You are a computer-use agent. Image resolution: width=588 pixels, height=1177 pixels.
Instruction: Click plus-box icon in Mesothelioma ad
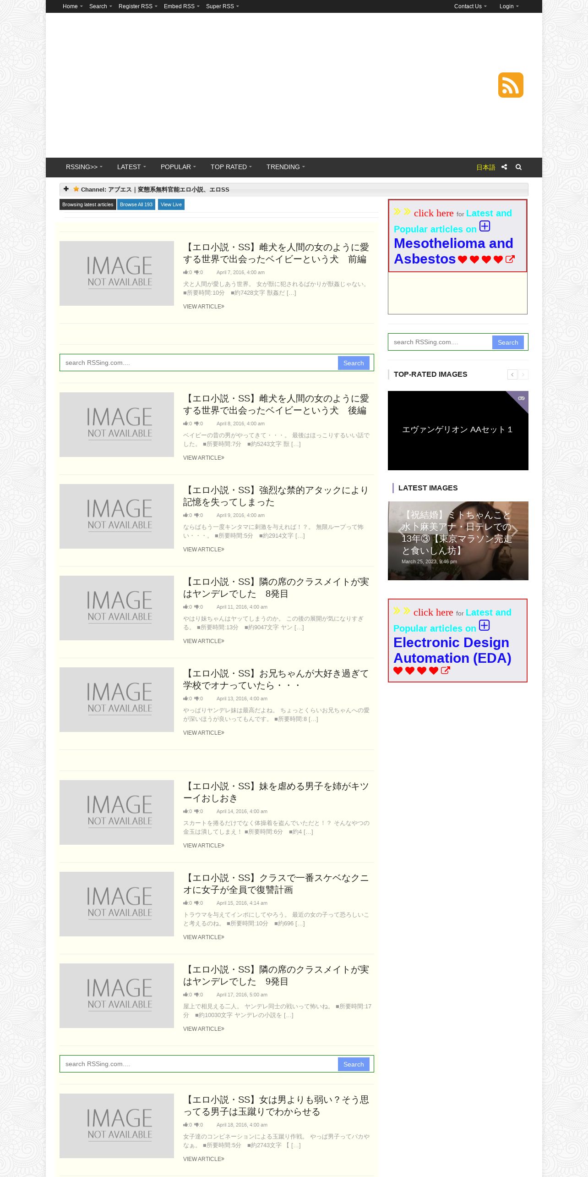pyautogui.click(x=485, y=226)
